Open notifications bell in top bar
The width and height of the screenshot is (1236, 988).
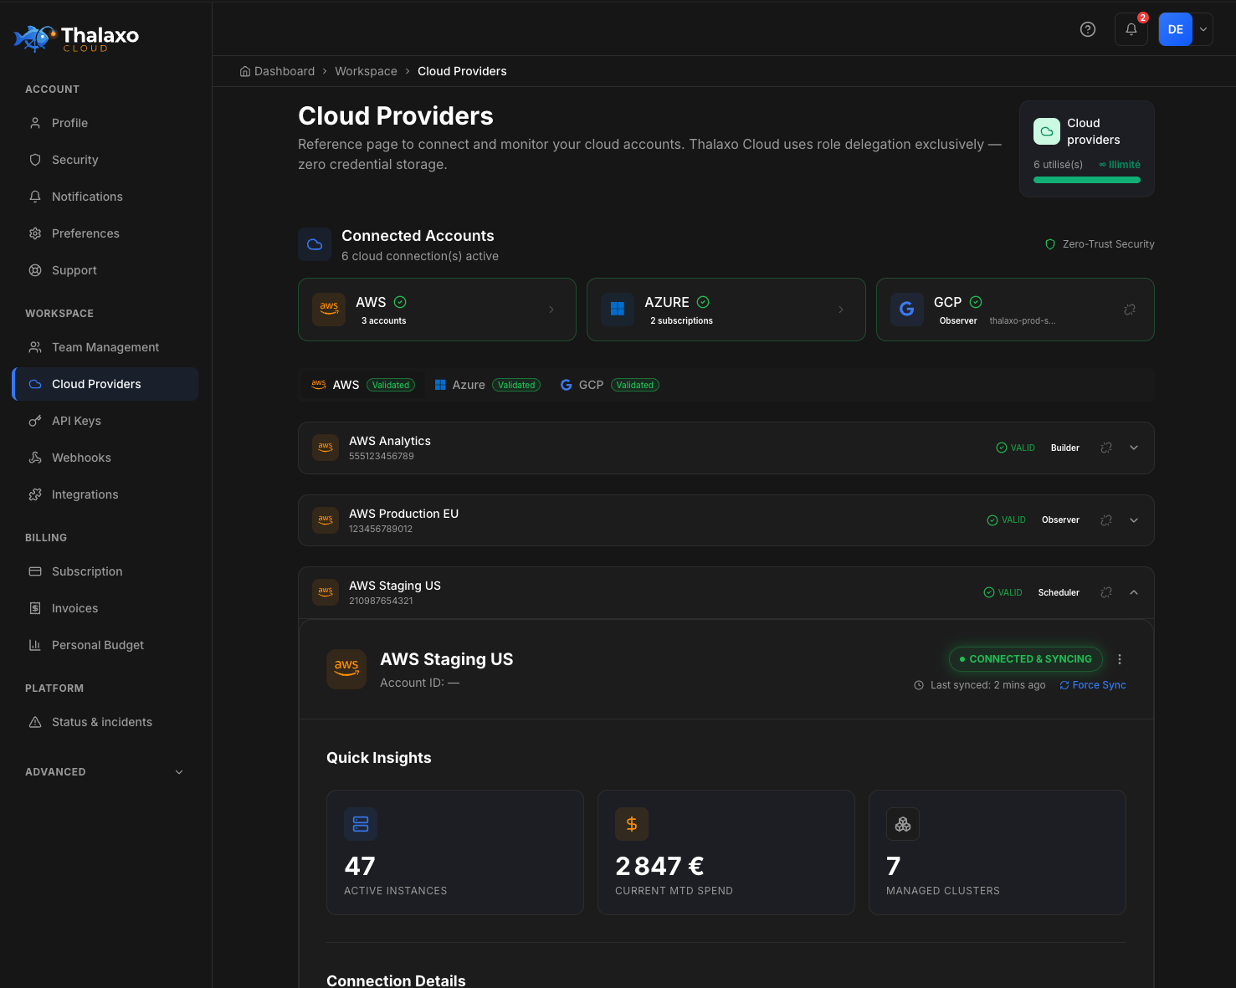tap(1131, 29)
